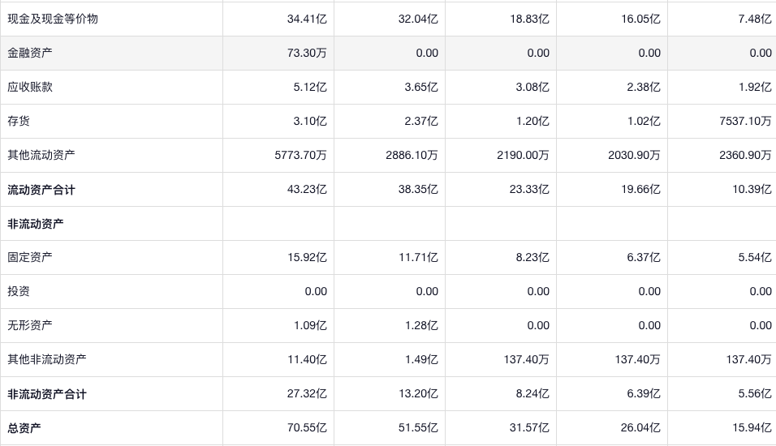776x446 pixels.
Task: Select the 15.92亿 fixed assets cell
Action: click(x=307, y=257)
